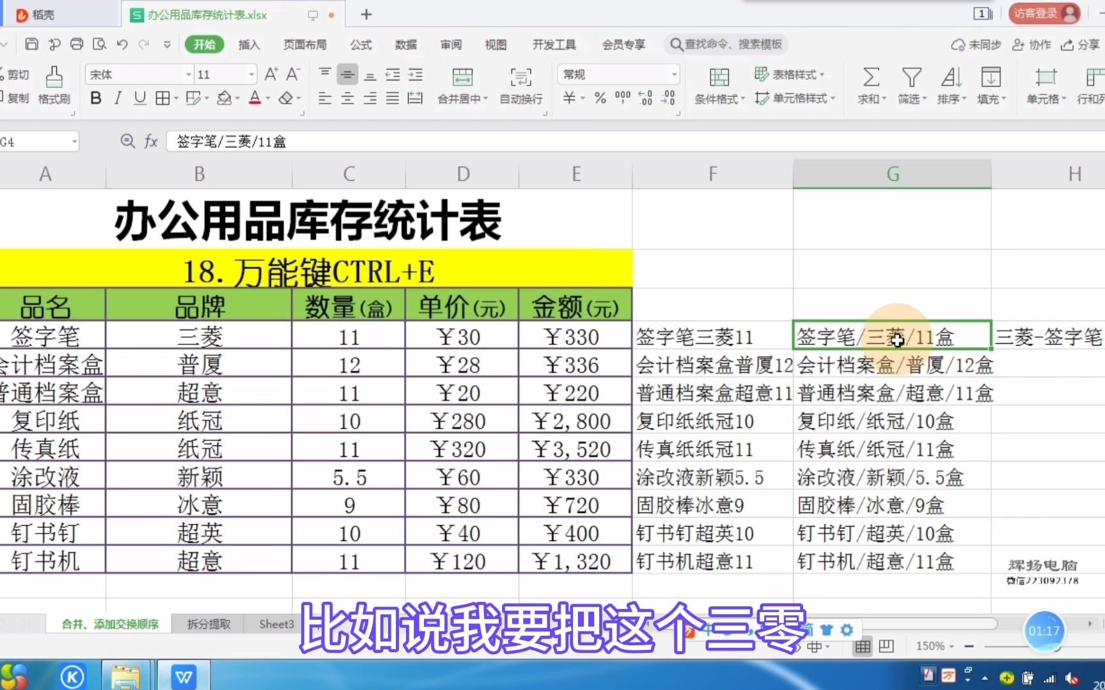Image resolution: width=1105 pixels, height=690 pixels.
Task: Open the font color swatch
Action: pyautogui.click(x=255, y=98)
